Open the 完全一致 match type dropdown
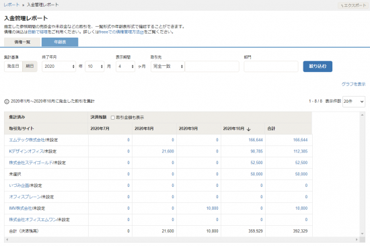370x246 pixels. tap(168, 67)
